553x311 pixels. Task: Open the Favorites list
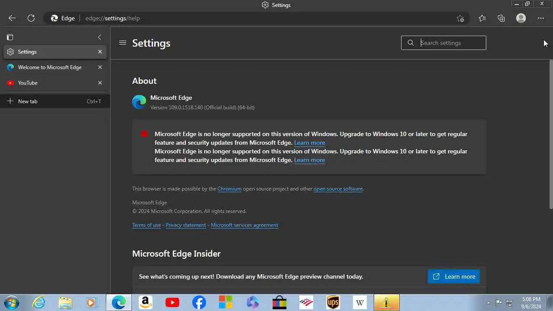click(482, 18)
